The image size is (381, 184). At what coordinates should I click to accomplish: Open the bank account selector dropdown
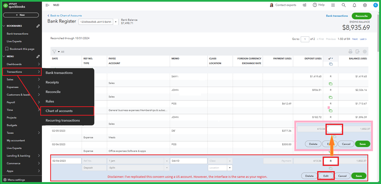pyautogui.click(x=116, y=22)
